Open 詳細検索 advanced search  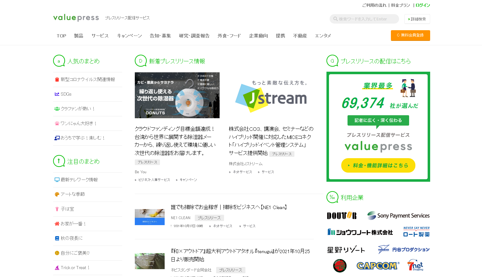click(417, 19)
